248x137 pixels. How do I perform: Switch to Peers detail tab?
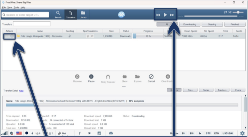[x=238, y=90]
